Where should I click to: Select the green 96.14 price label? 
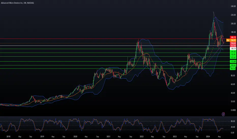tap(233, 69)
